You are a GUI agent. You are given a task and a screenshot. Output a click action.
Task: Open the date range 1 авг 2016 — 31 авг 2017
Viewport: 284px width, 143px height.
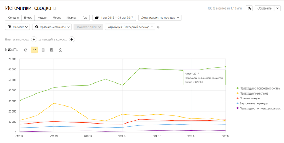(114, 17)
